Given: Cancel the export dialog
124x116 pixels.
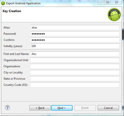Looking at the screenshot, I should click(108, 108).
